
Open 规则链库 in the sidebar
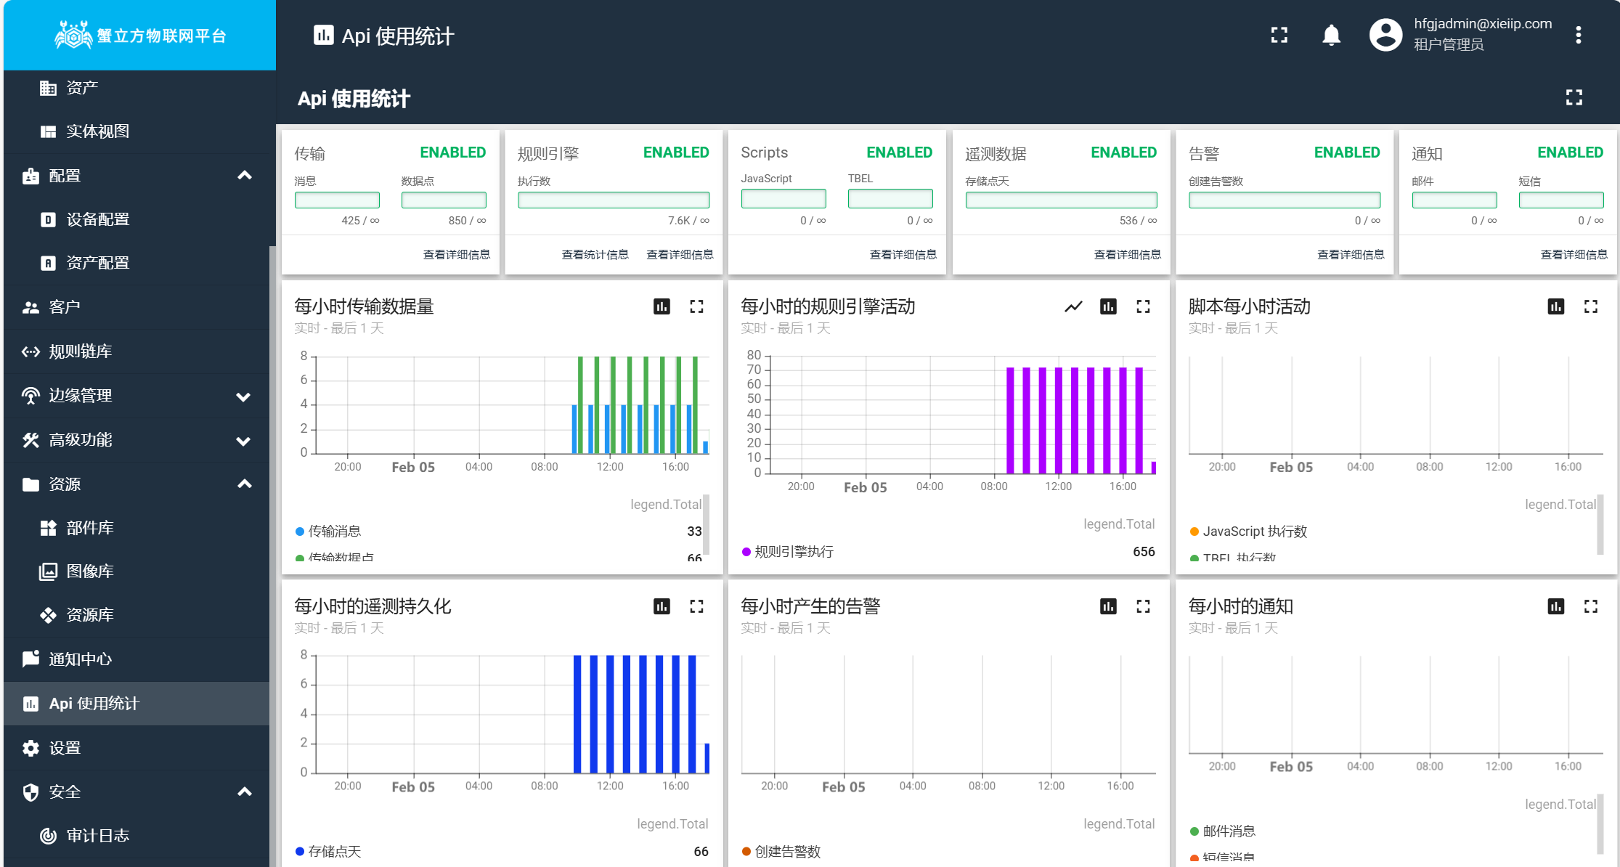click(137, 351)
